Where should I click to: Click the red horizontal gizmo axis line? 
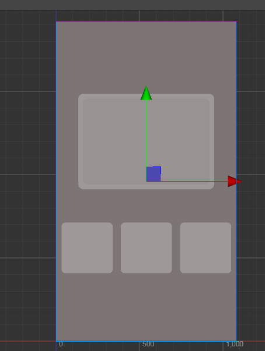(187, 181)
